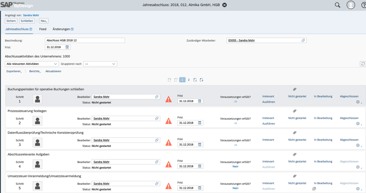Open Frist calendar icon in step 2
This screenshot has height=193, width=366.
click(200, 123)
